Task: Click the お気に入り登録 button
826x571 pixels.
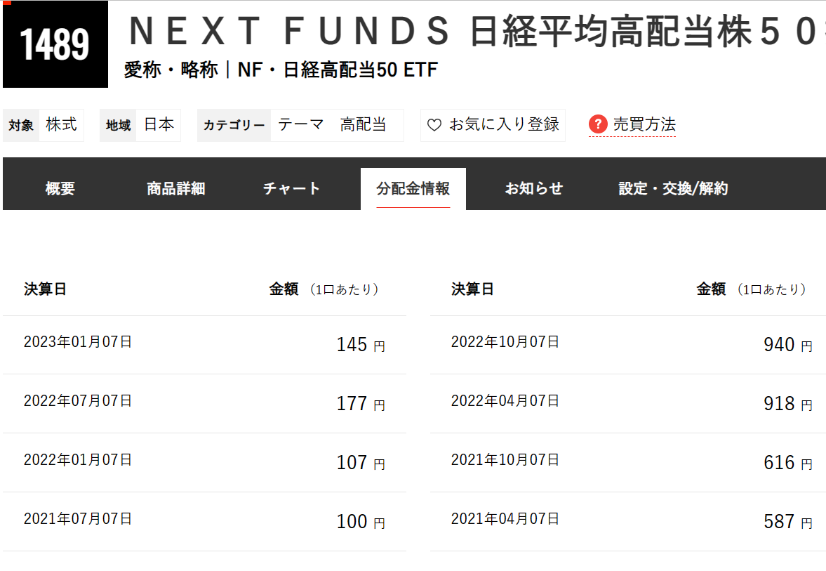Action: coord(493,124)
